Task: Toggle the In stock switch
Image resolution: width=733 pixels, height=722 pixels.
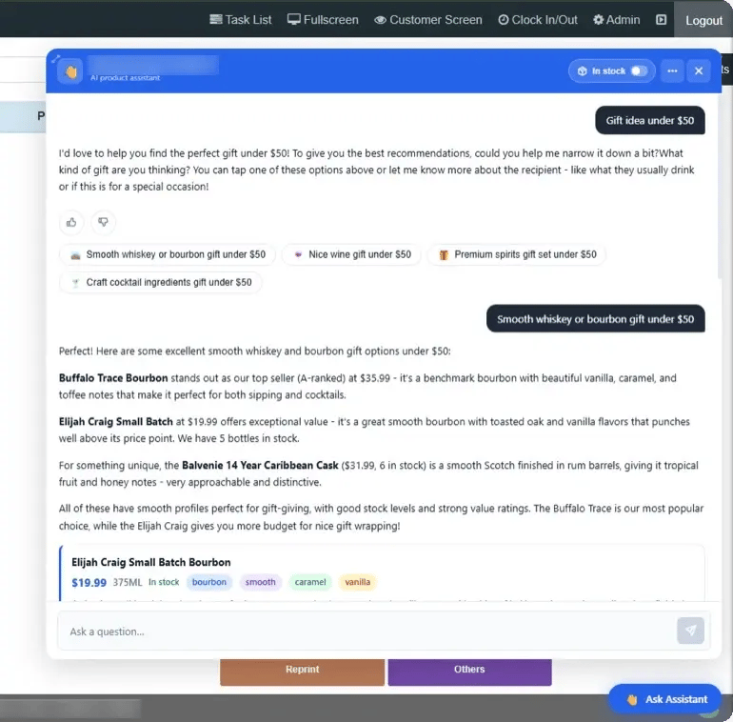Action: (639, 71)
